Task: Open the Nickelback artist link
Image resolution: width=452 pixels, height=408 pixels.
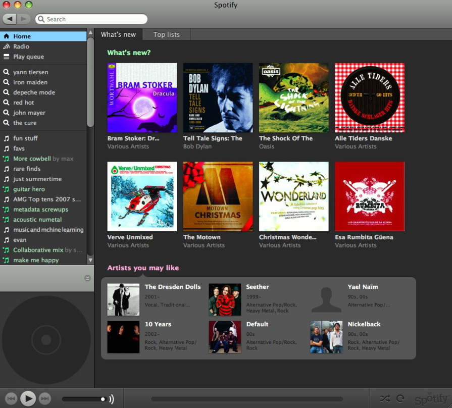Action: [364, 324]
